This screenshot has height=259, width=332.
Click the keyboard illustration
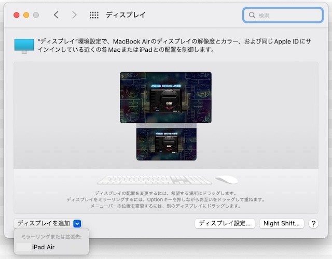click(x=155, y=180)
